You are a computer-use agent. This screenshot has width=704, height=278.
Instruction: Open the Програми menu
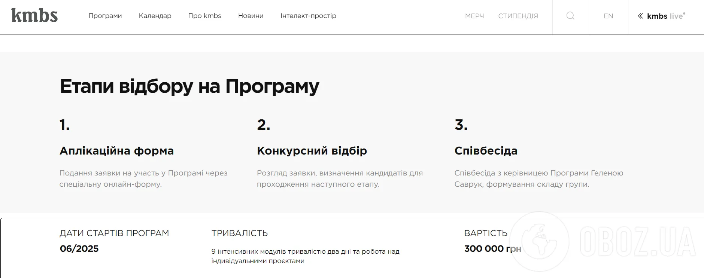coord(105,16)
